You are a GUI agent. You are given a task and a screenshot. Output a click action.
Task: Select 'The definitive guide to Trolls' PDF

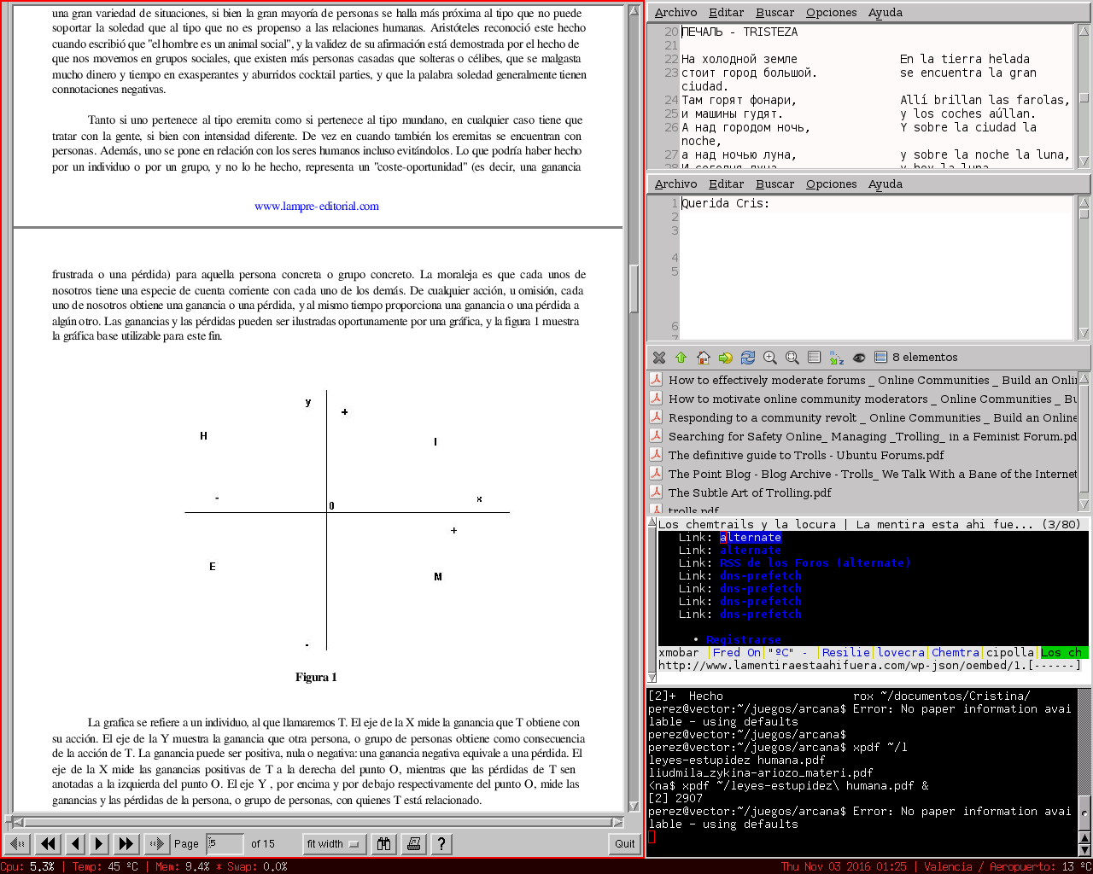pos(798,456)
